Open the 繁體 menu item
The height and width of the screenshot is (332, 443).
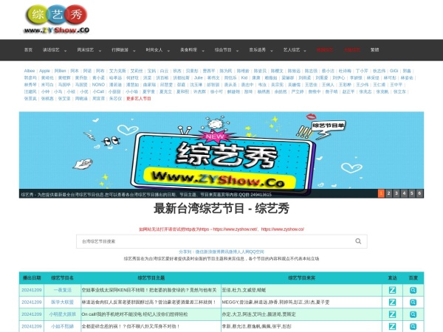(374, 50)
